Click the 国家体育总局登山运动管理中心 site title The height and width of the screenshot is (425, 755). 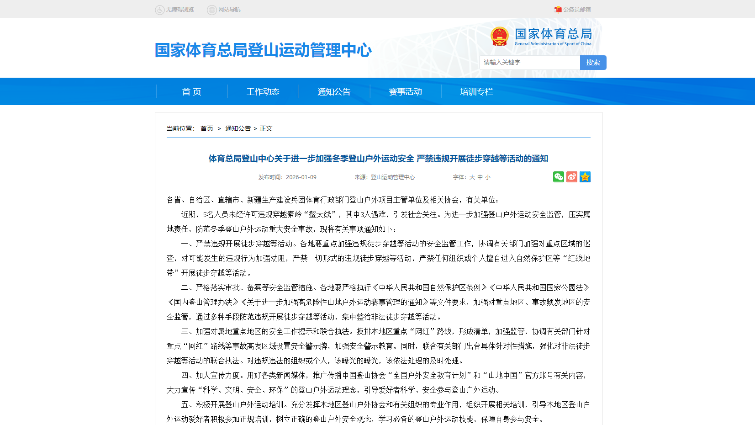pyautogui.click(x=263, y=50)
